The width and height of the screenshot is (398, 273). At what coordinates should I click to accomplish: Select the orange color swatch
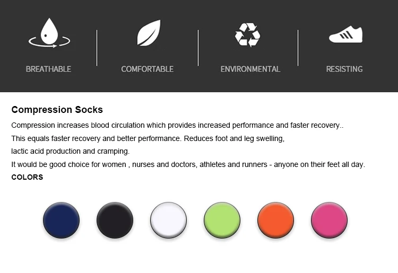[x=275, y=220]
